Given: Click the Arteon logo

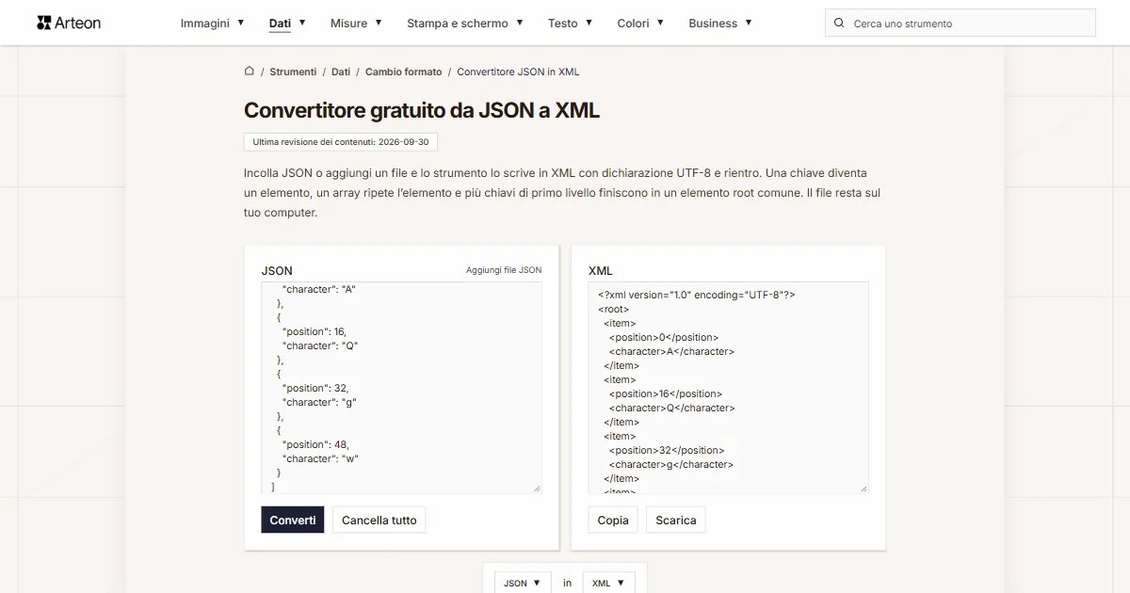Looking at the screenshot, I should [69, 23].
